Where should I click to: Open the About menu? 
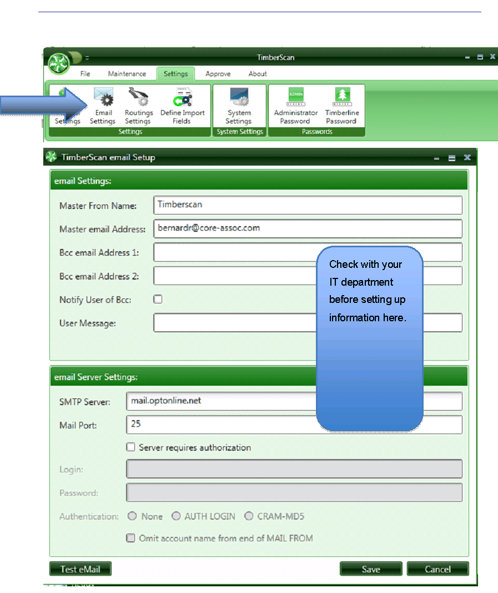257,73
